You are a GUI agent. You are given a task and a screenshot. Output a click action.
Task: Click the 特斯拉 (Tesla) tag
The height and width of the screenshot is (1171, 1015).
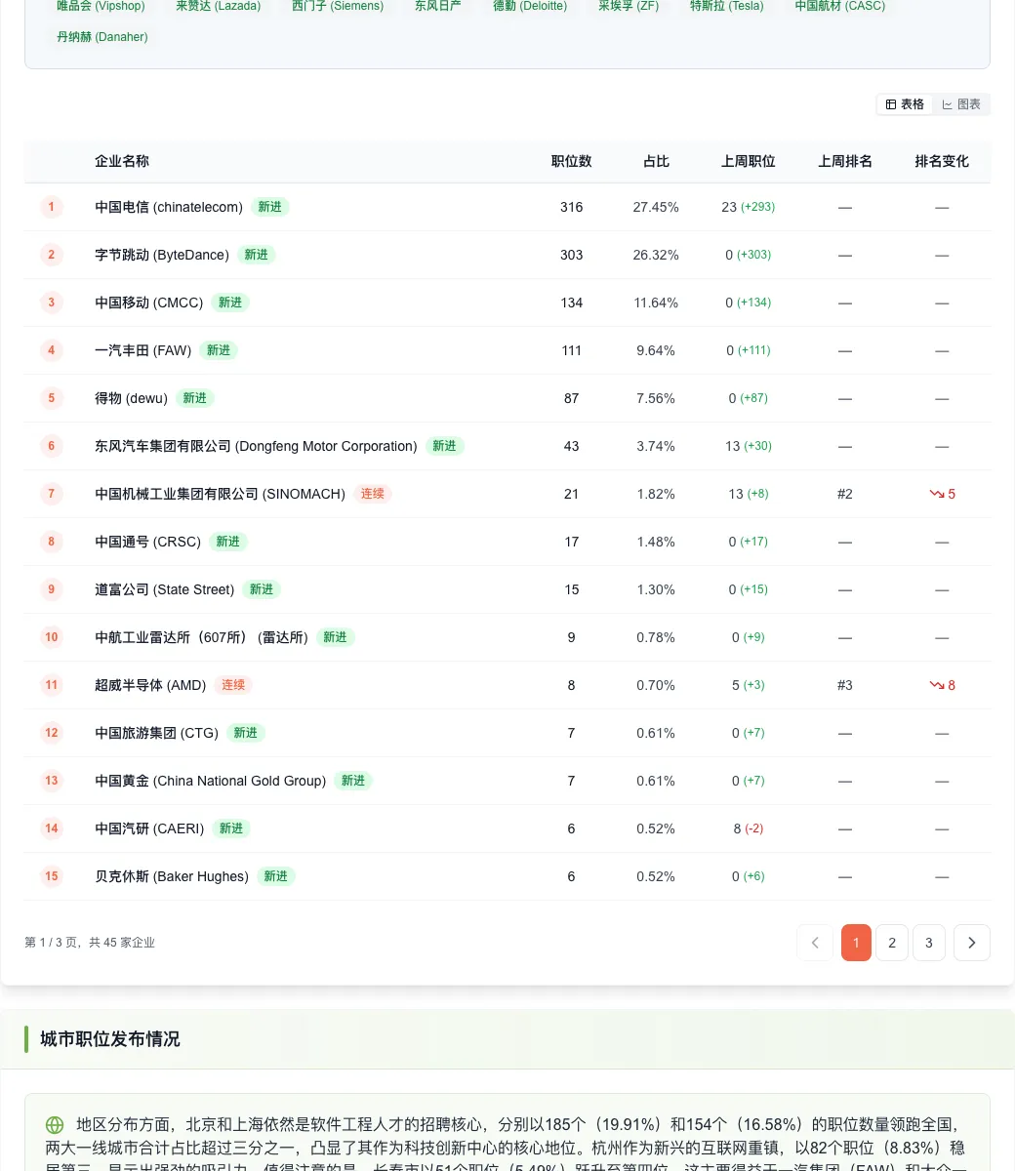pos(727,6)
